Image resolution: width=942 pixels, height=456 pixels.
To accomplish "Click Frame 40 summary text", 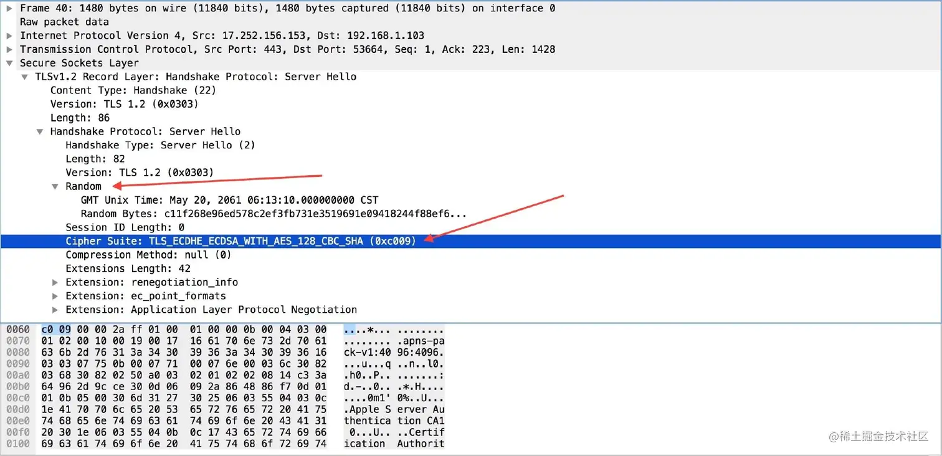I will (288, 8).
